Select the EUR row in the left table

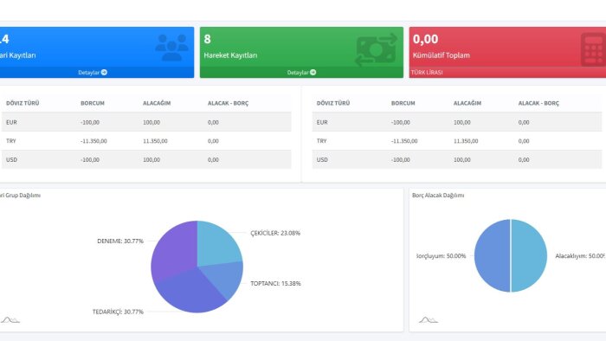[x=146, y=122]
